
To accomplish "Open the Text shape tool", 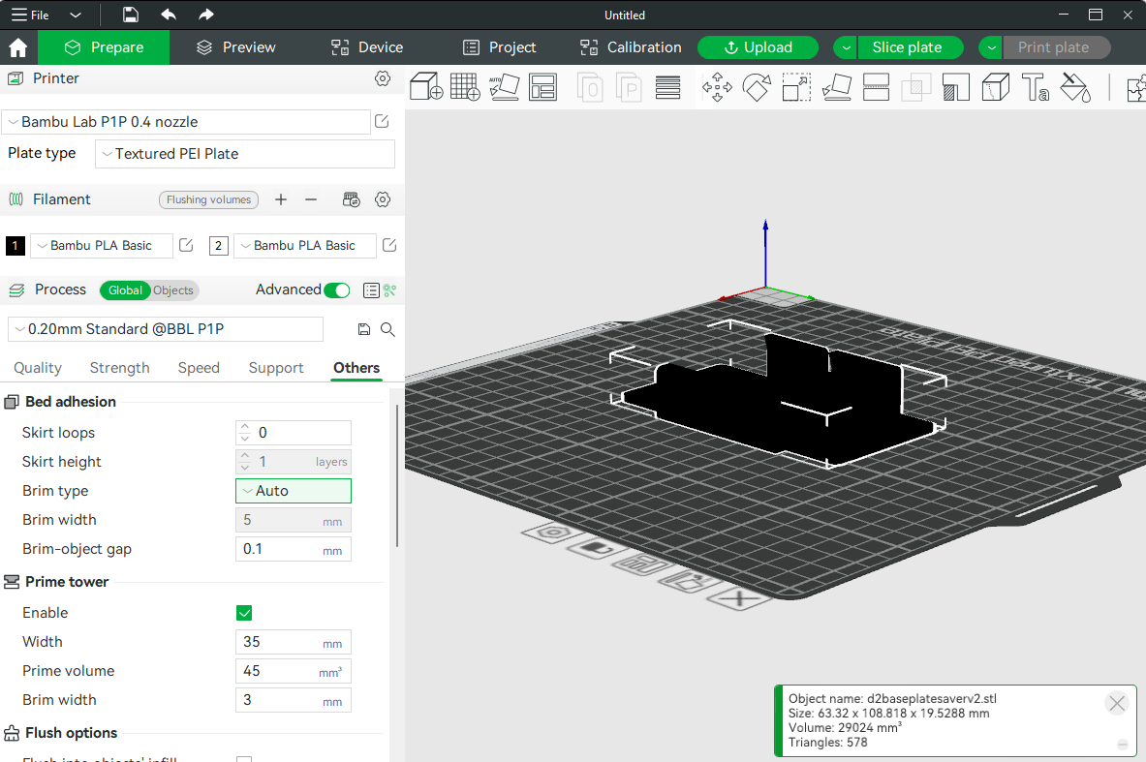I will (1036, 87).
